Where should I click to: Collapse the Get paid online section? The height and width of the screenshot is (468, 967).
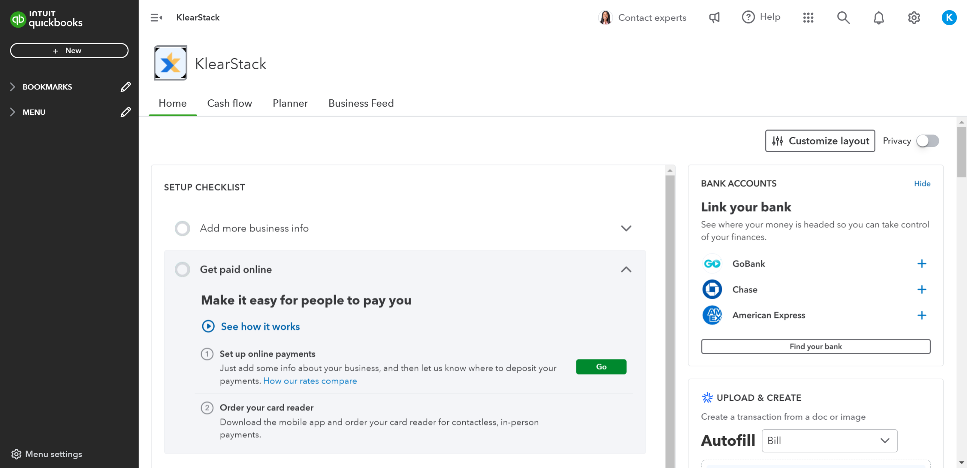click(x=626, y=269)
